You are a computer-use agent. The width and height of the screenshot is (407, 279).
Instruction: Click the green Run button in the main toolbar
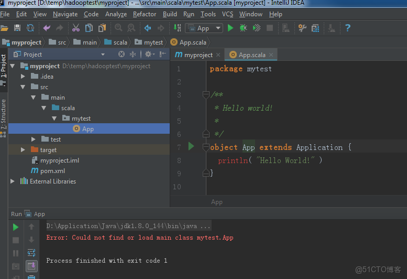[x=230, y=28]
